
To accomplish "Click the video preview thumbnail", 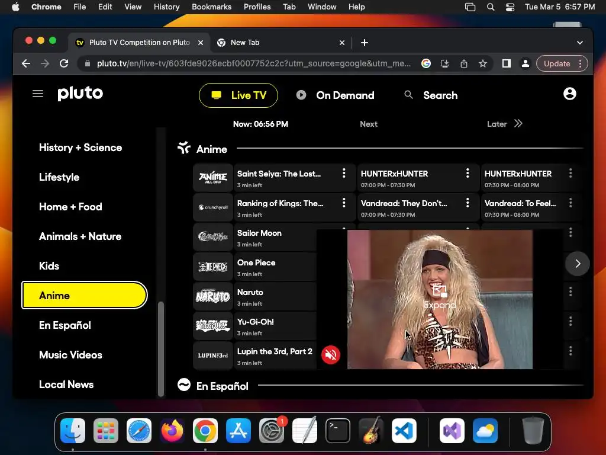I will click(440, 299).
